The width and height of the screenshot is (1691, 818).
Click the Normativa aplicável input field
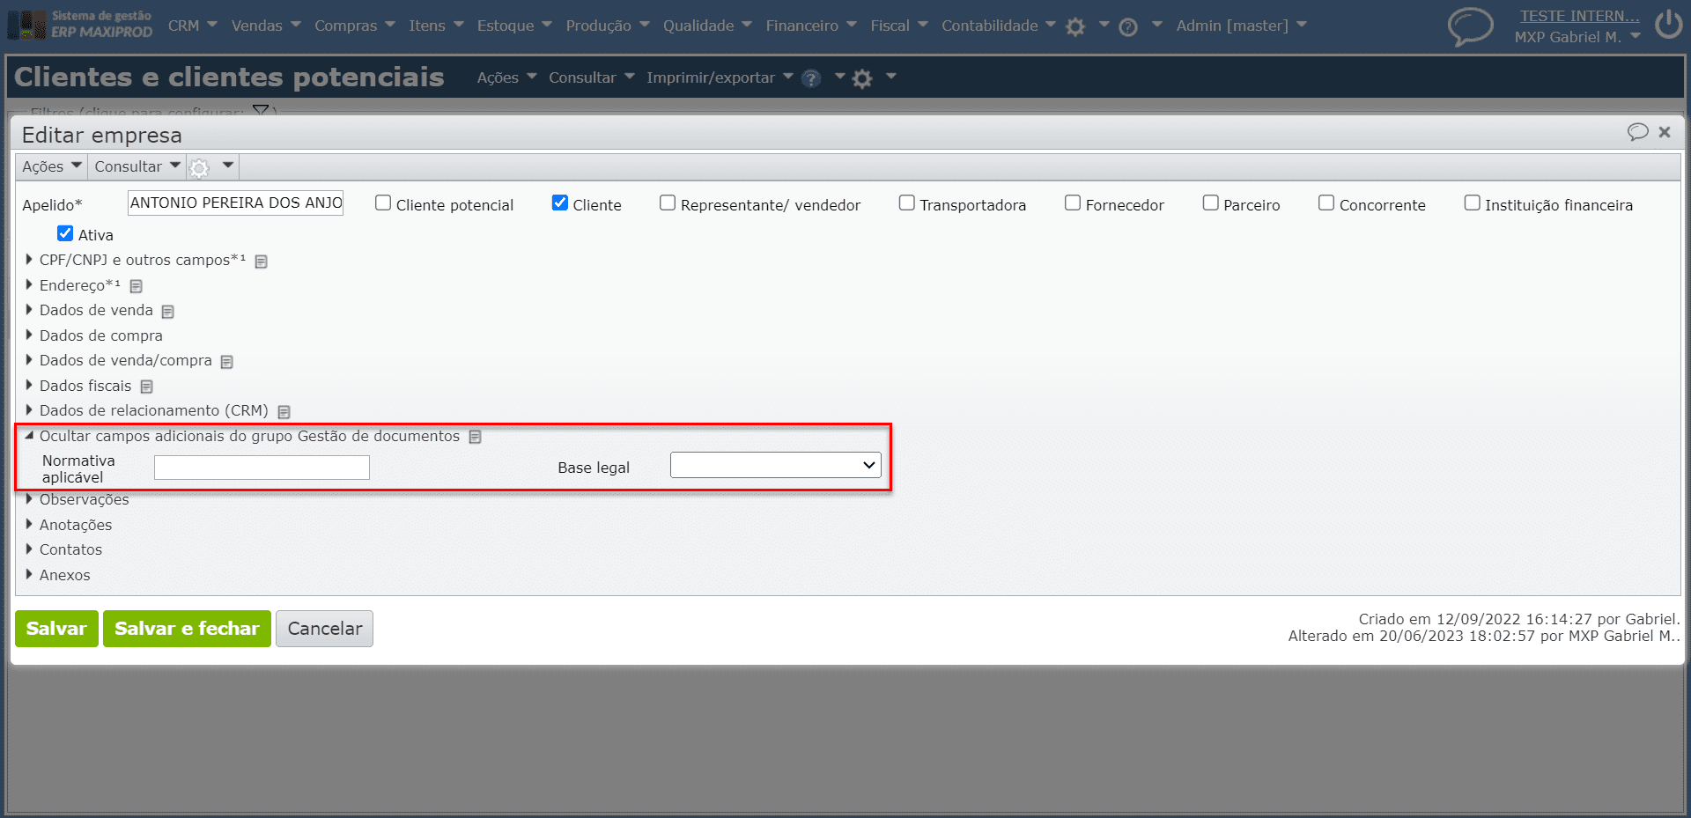click(x=262, y=468)
